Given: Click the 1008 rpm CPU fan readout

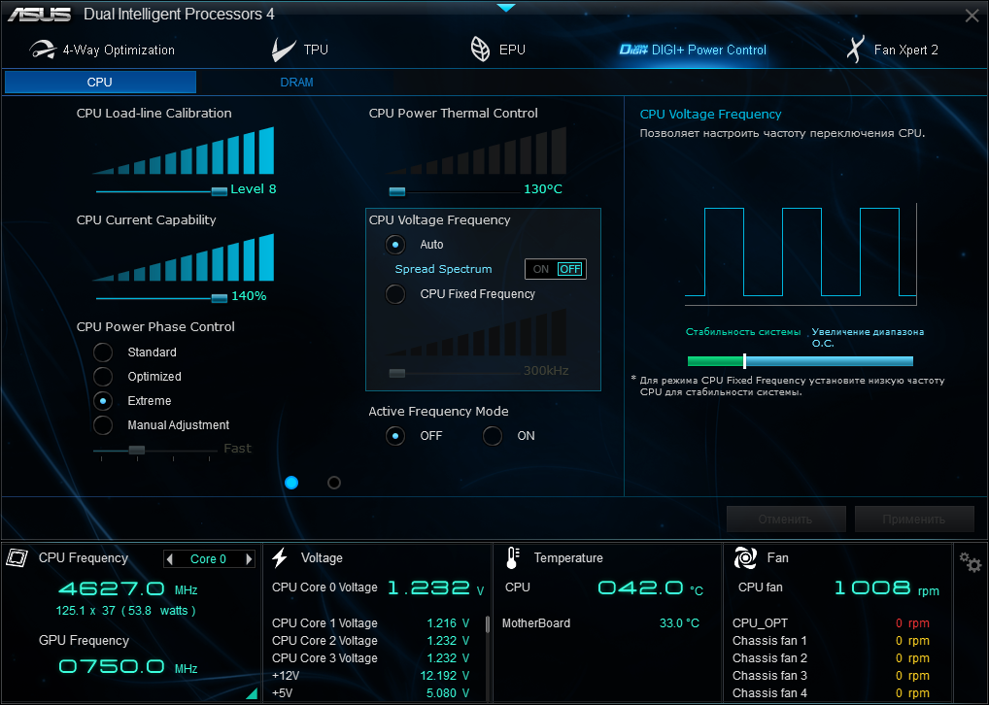Looking at the screenshot, I should coord(887,588).
